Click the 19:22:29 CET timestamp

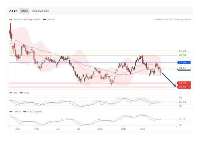[40, 11]
